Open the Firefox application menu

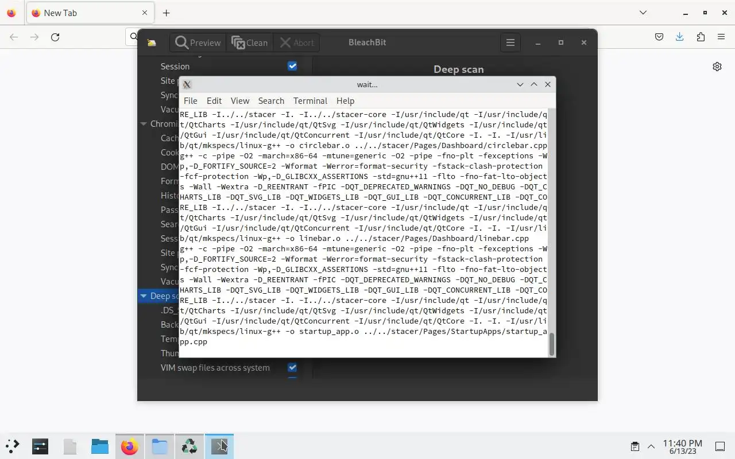click(x=721, y=37)
